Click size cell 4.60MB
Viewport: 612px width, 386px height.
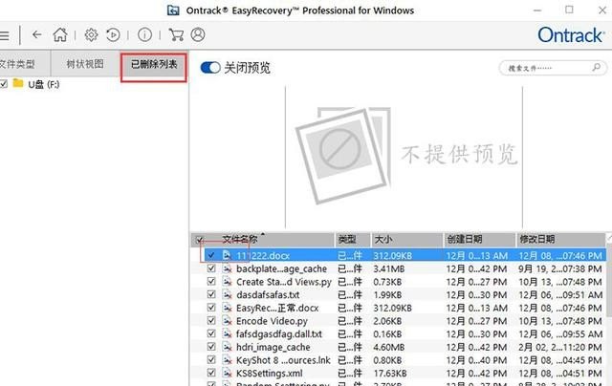click(x=389, y=347)
